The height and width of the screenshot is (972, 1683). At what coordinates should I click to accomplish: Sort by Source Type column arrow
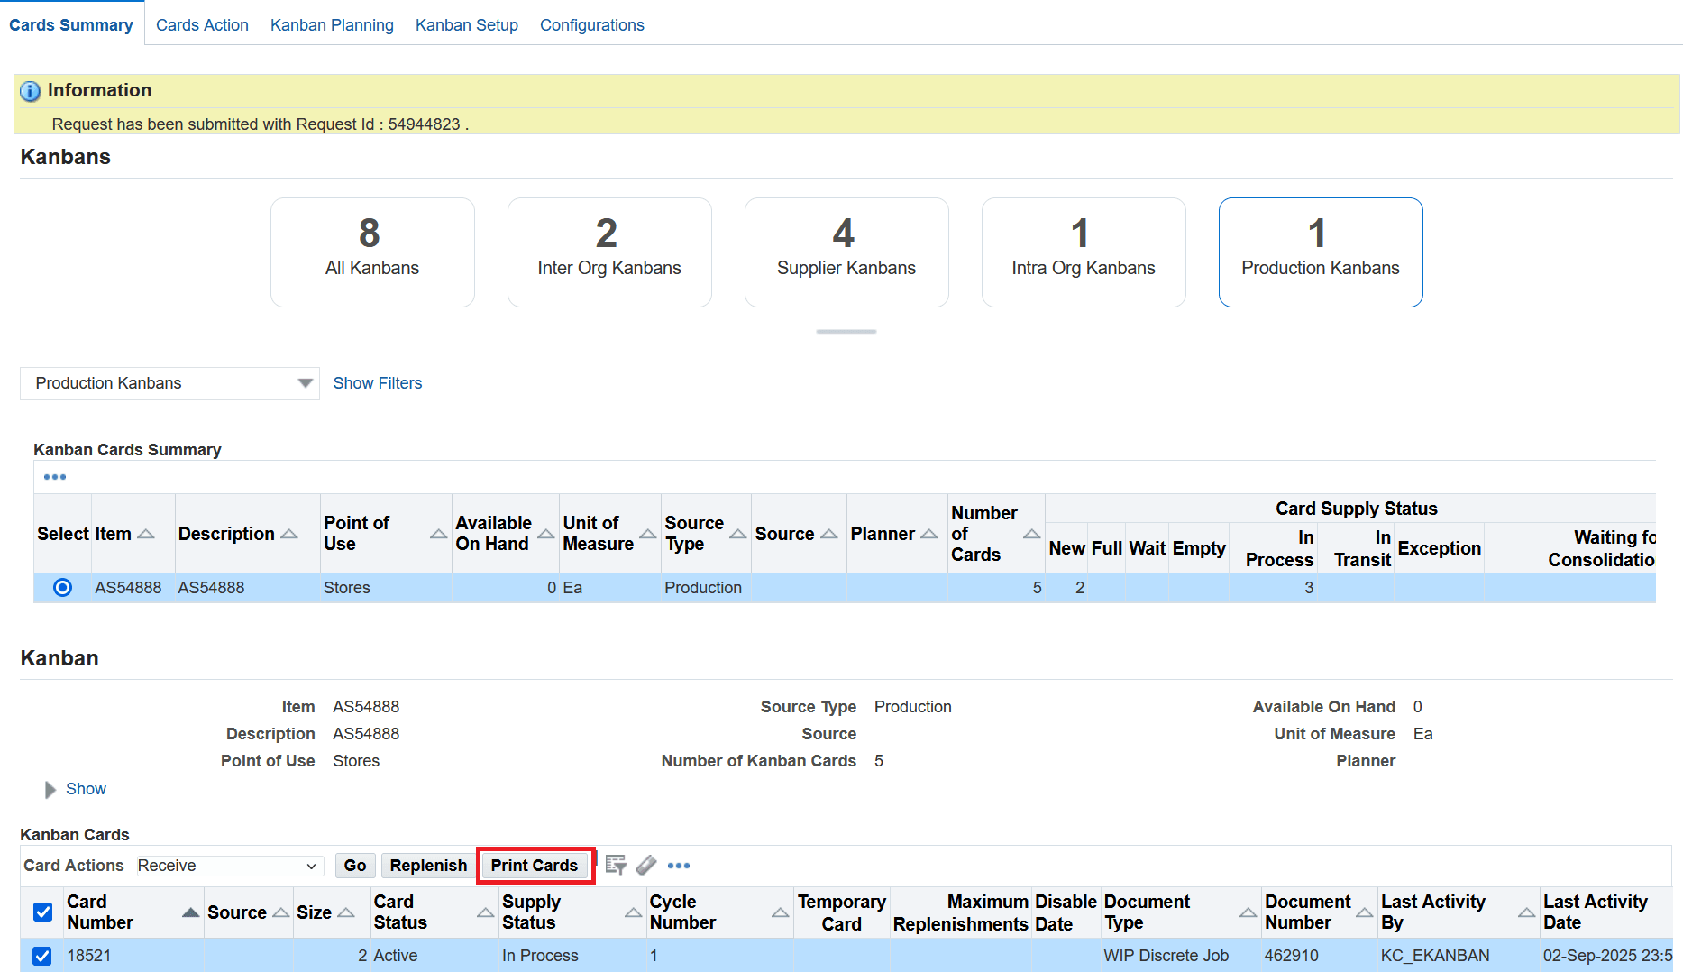(x=738, y=535)
